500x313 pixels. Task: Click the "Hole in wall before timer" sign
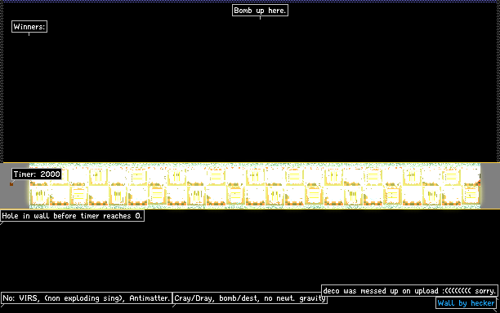click(72, 216)
